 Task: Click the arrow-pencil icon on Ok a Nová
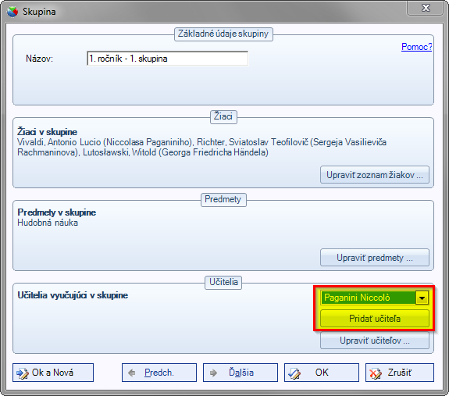(x=23, y=373)
